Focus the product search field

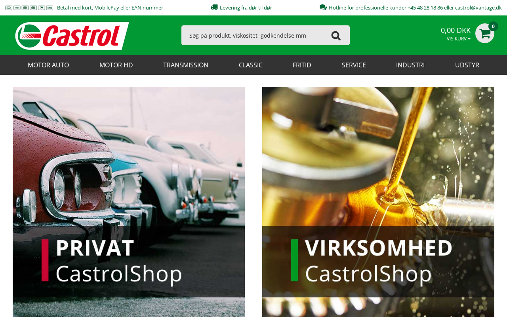(253, 35)
